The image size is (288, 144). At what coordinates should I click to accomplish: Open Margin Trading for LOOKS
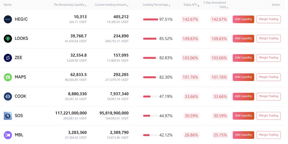(x=269, y=39)
